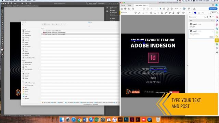Switch to the Acrobat Home tab
219x123 pixels.
123,5
